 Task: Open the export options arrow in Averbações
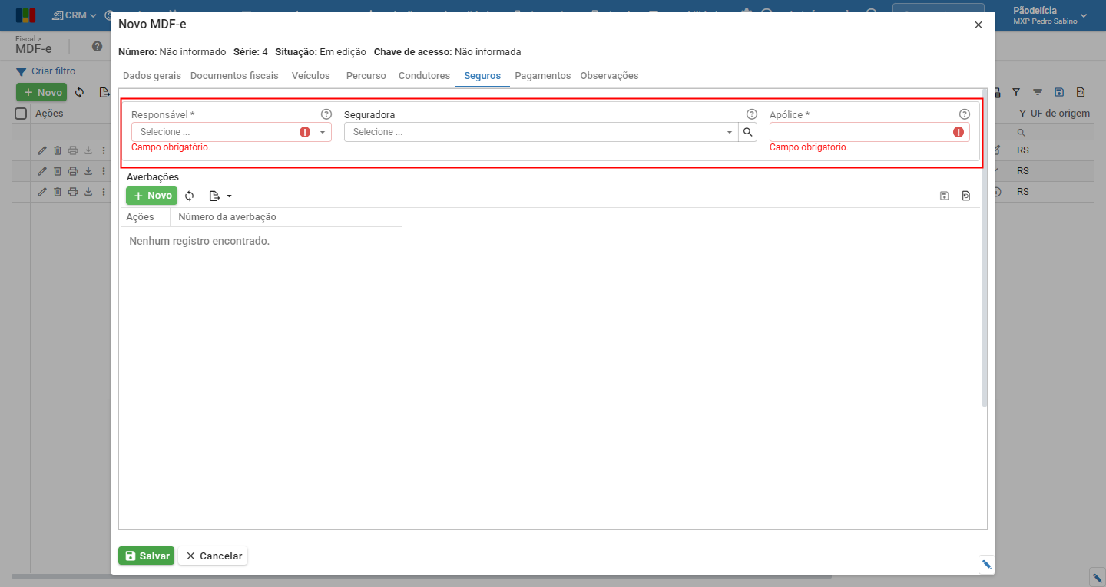229,196
